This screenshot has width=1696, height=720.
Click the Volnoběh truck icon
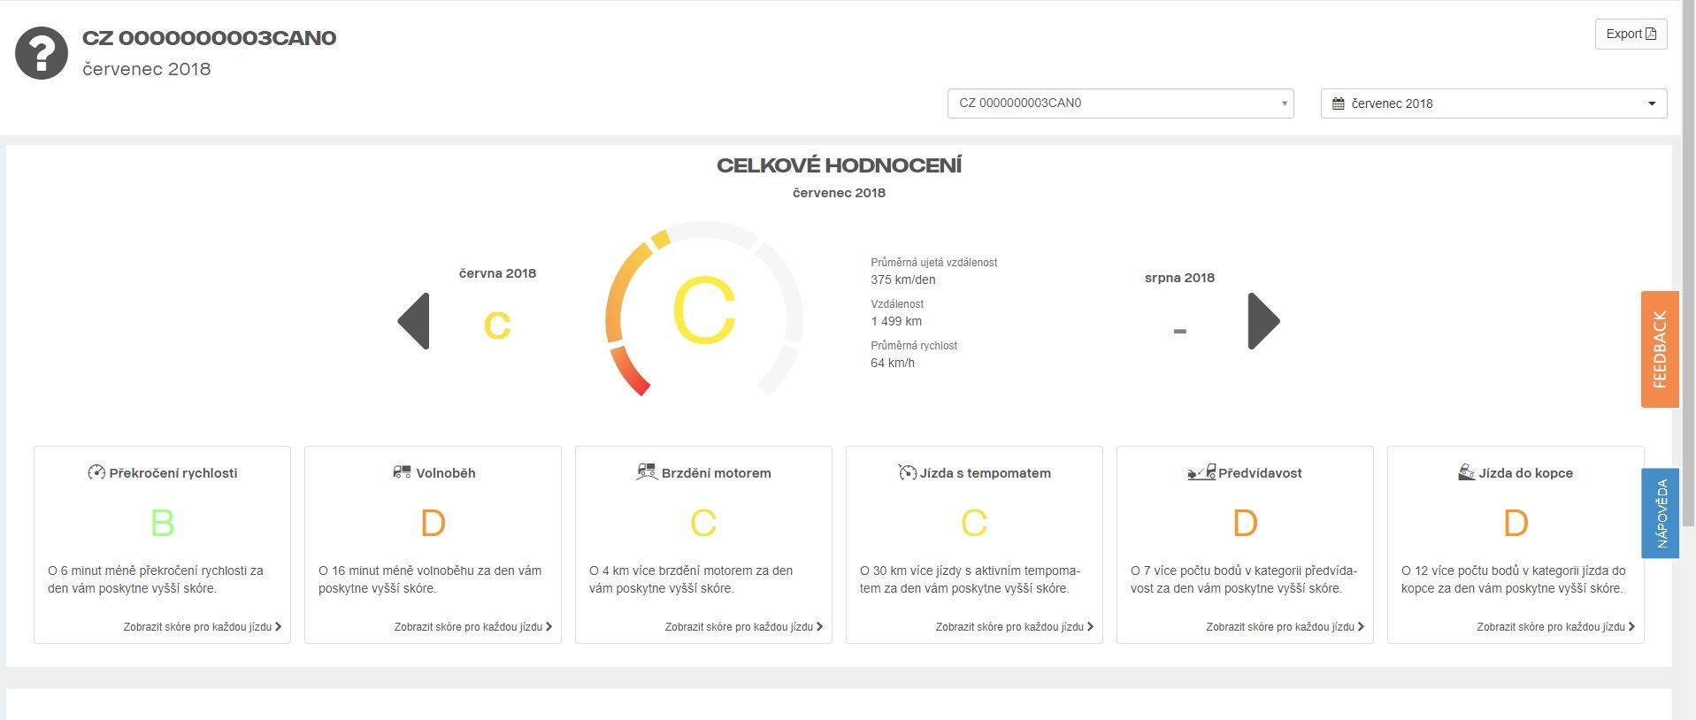(402, 472)
